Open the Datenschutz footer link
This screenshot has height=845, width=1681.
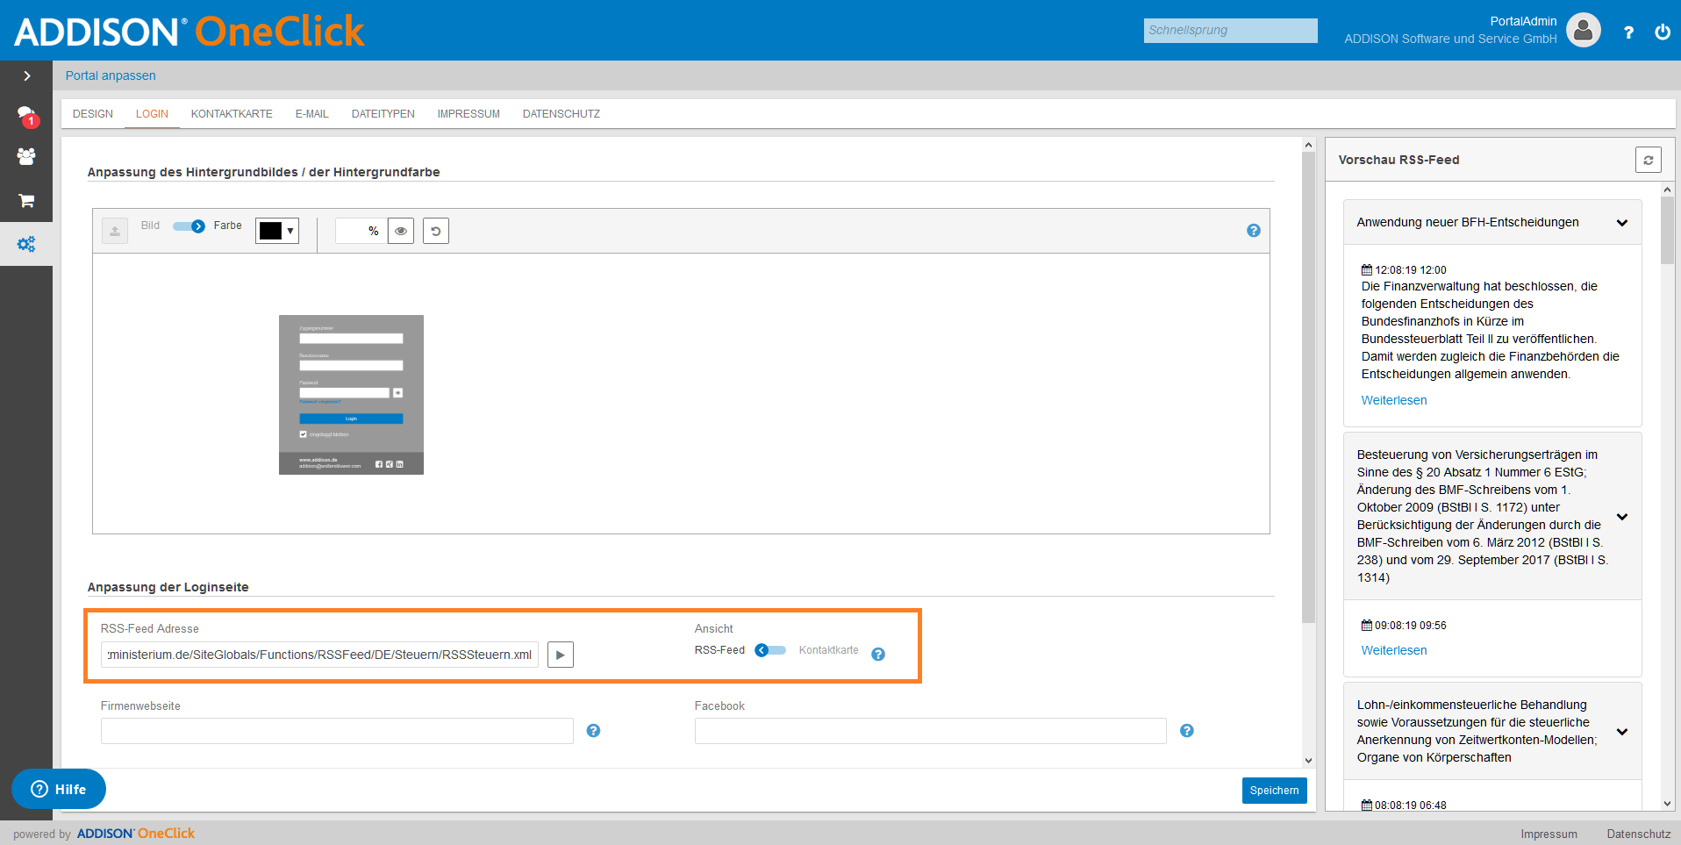[x=1638, y=834]
